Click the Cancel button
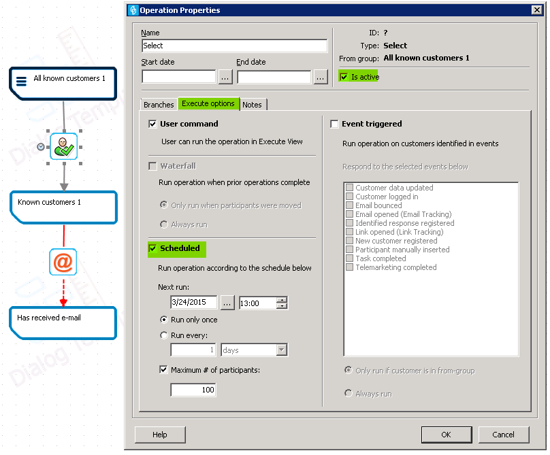This screenshot has height=455, width=550. pyautogui.click(x=503, y=435)
